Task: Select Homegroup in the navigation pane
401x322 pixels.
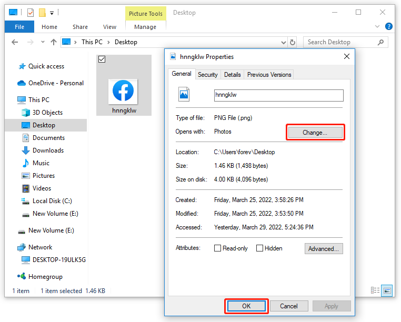Action: point(45,277)
